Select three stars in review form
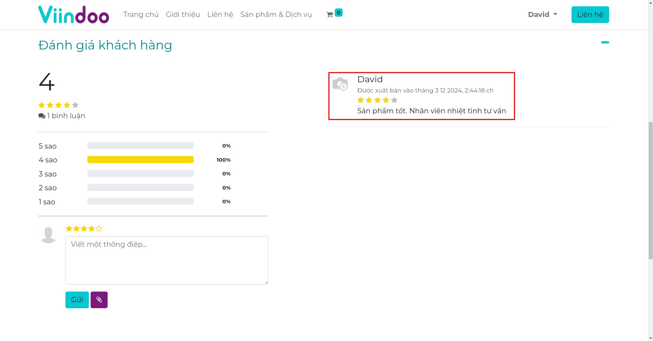 [x=84, y=229]
